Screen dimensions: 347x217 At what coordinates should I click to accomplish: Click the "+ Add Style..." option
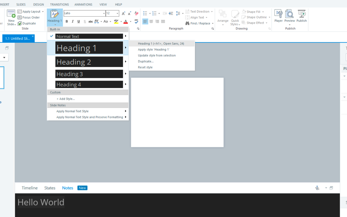coord(66,99)
